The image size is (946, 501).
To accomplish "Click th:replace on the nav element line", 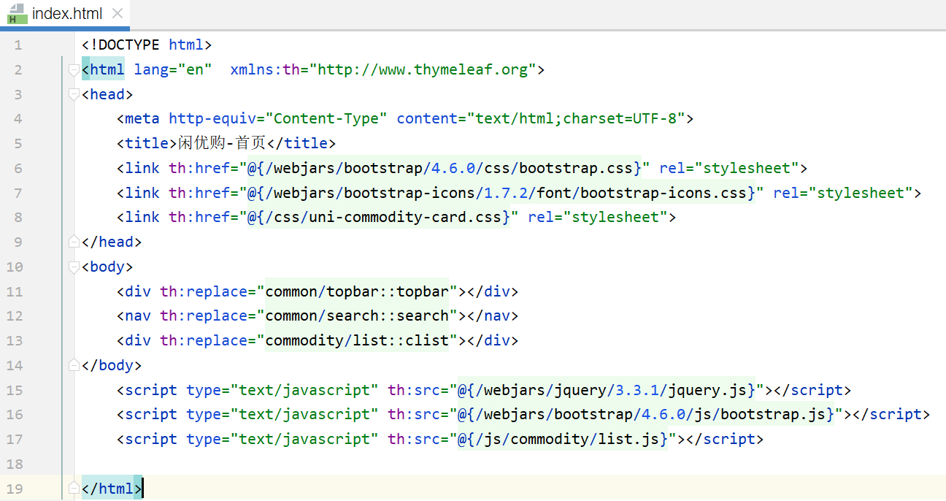I will click(x=204, y=315).
